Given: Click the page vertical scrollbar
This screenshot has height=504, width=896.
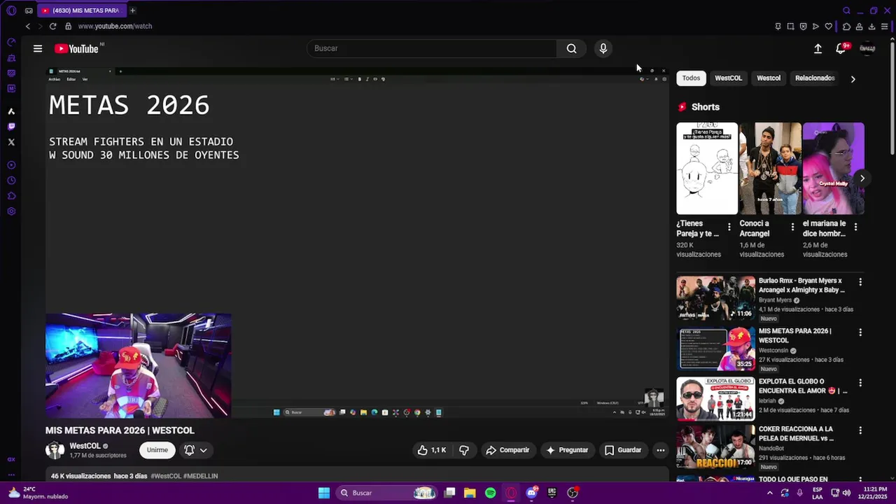Looking at the screenshot, I should pos(892,98).
